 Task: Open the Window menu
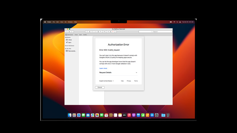[x=70, y=22]
